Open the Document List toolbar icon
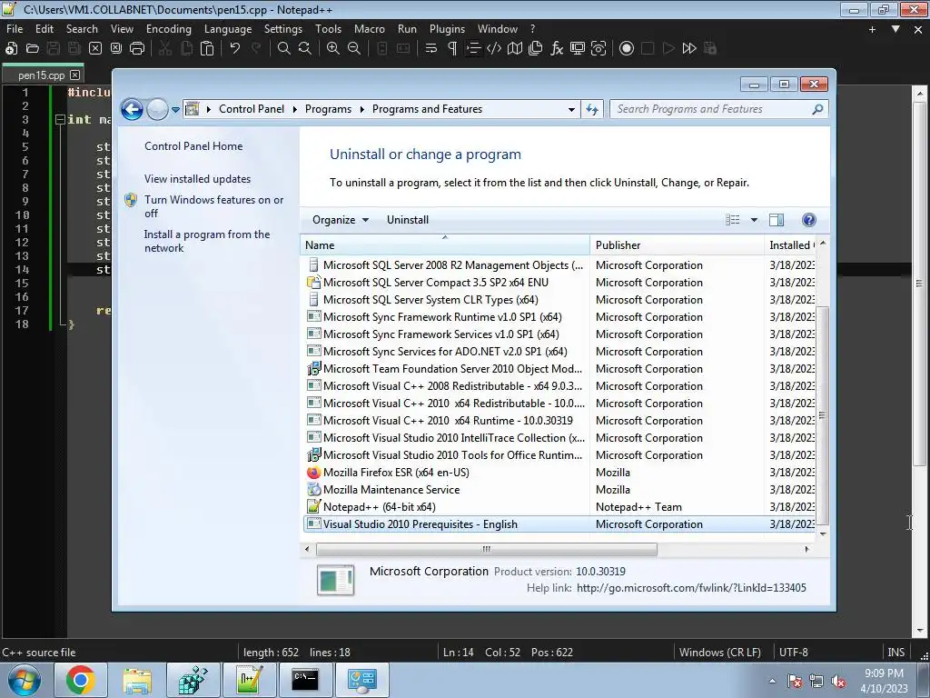The width and height of the screenshot is (930, 698). (x=536, y=49)
